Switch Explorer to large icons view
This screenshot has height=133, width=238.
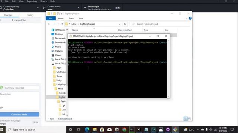point(189,119)
